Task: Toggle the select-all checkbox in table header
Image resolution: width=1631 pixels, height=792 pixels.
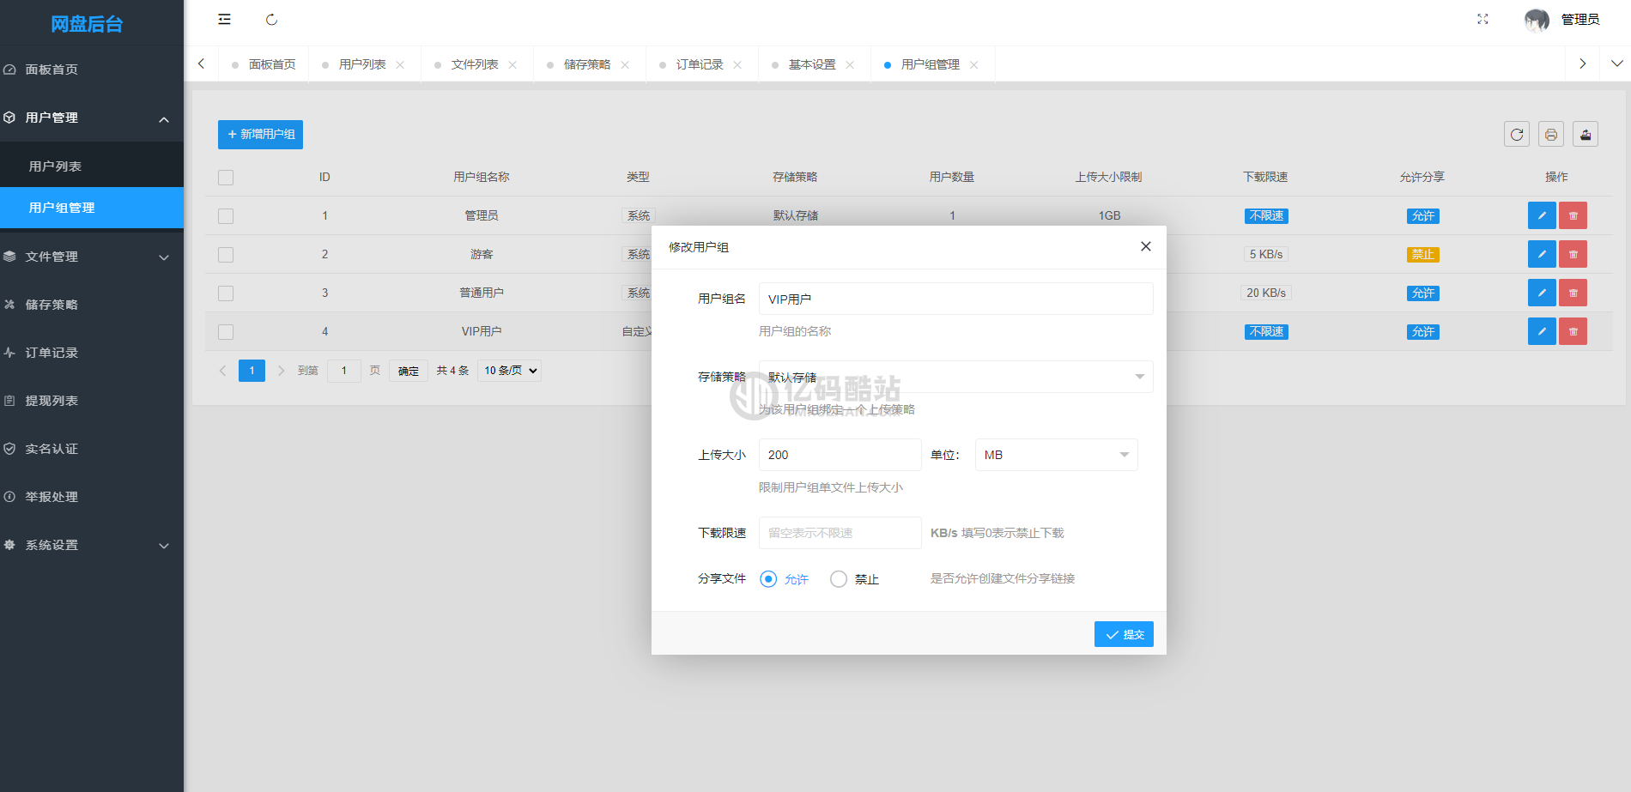Action: [226, 178]
